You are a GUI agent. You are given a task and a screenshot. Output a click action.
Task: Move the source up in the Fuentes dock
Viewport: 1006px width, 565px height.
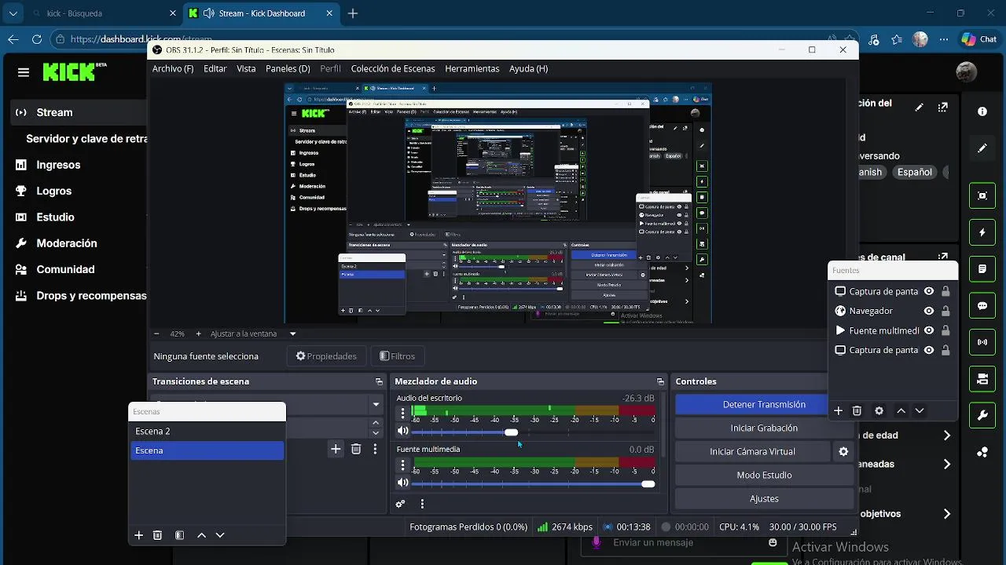point(901,410)
